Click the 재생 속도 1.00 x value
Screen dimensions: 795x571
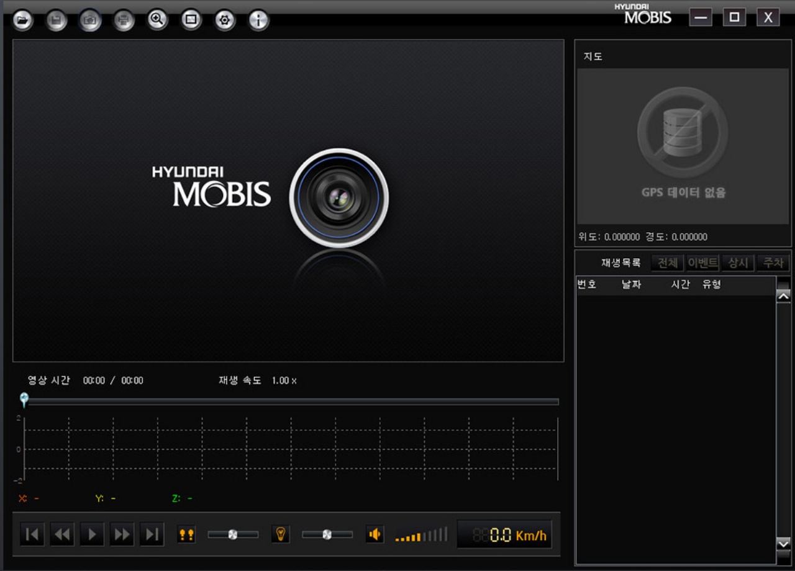[257, 380]
